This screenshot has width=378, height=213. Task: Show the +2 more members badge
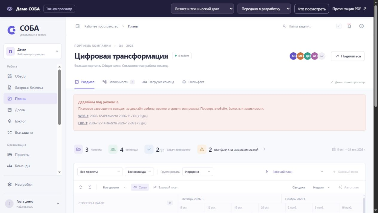point(322,56)
